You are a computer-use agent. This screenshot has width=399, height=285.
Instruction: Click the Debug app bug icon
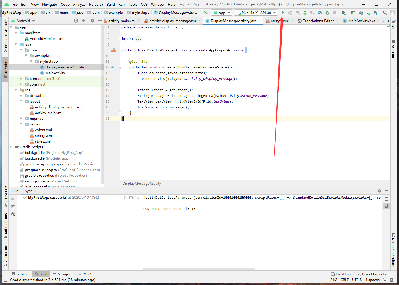point(305,13)
